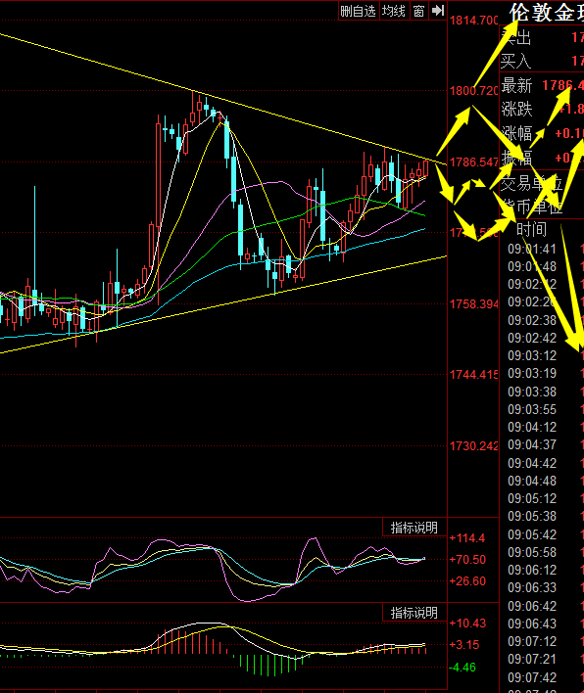Select the 09:03:19 tick row

(x=546, y=374)
